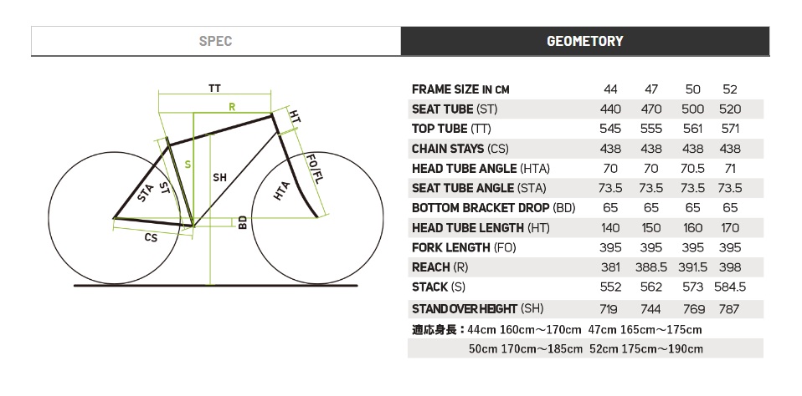The height and width of the screenshot is (396, 802).
Task: Select the SEAT TUBE (ST) row label
Action: pyautogui.click(x=455, y=109)
